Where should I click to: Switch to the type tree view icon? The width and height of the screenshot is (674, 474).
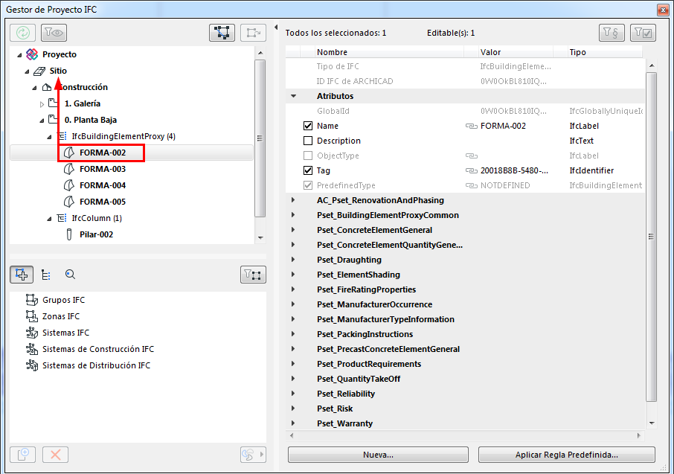pos(46,275)
